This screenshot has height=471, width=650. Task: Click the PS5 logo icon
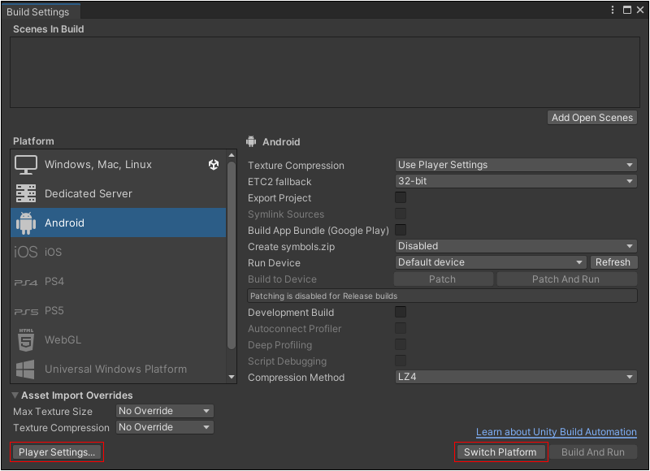point(26,312)
